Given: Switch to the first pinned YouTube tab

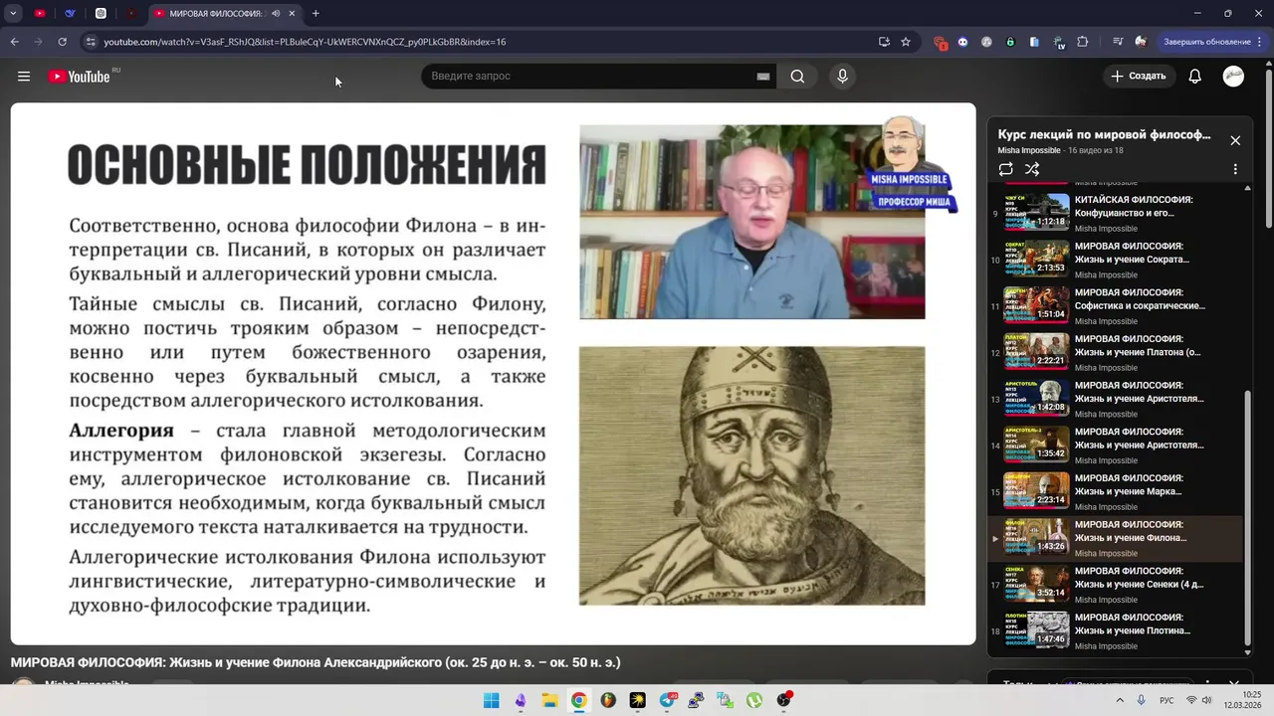Looking at the screenshot, I should [x=40, y=14].
